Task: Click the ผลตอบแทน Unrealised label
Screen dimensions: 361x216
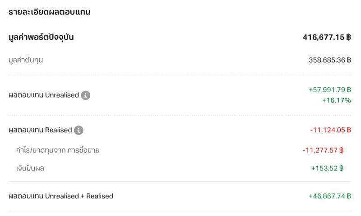Action: pos(44,95)
